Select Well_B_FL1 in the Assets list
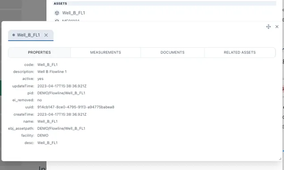The image size is (284, 170). (x=73, y=13)
